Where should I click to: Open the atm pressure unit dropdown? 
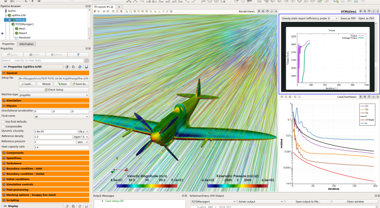tap(83, 142)
